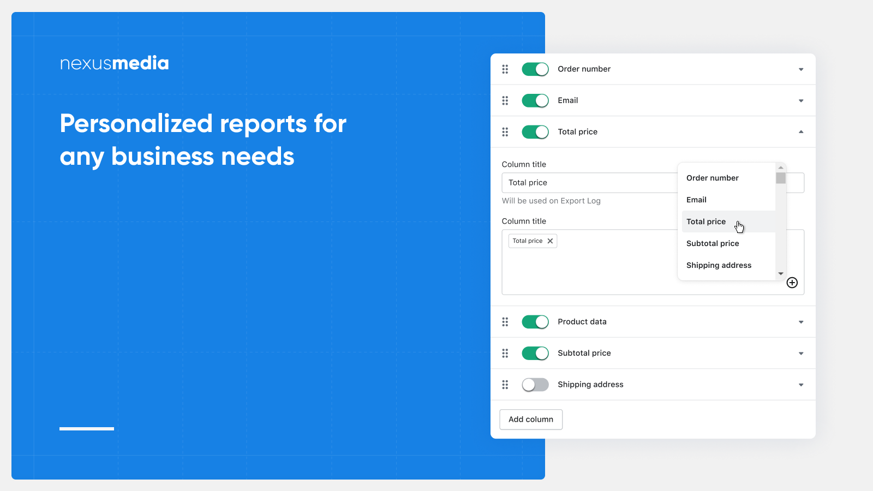Pick Shipping address in the dropdown list

tap(728, 265)
